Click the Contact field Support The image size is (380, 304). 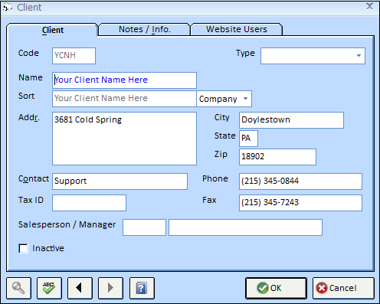coord(120,181)
